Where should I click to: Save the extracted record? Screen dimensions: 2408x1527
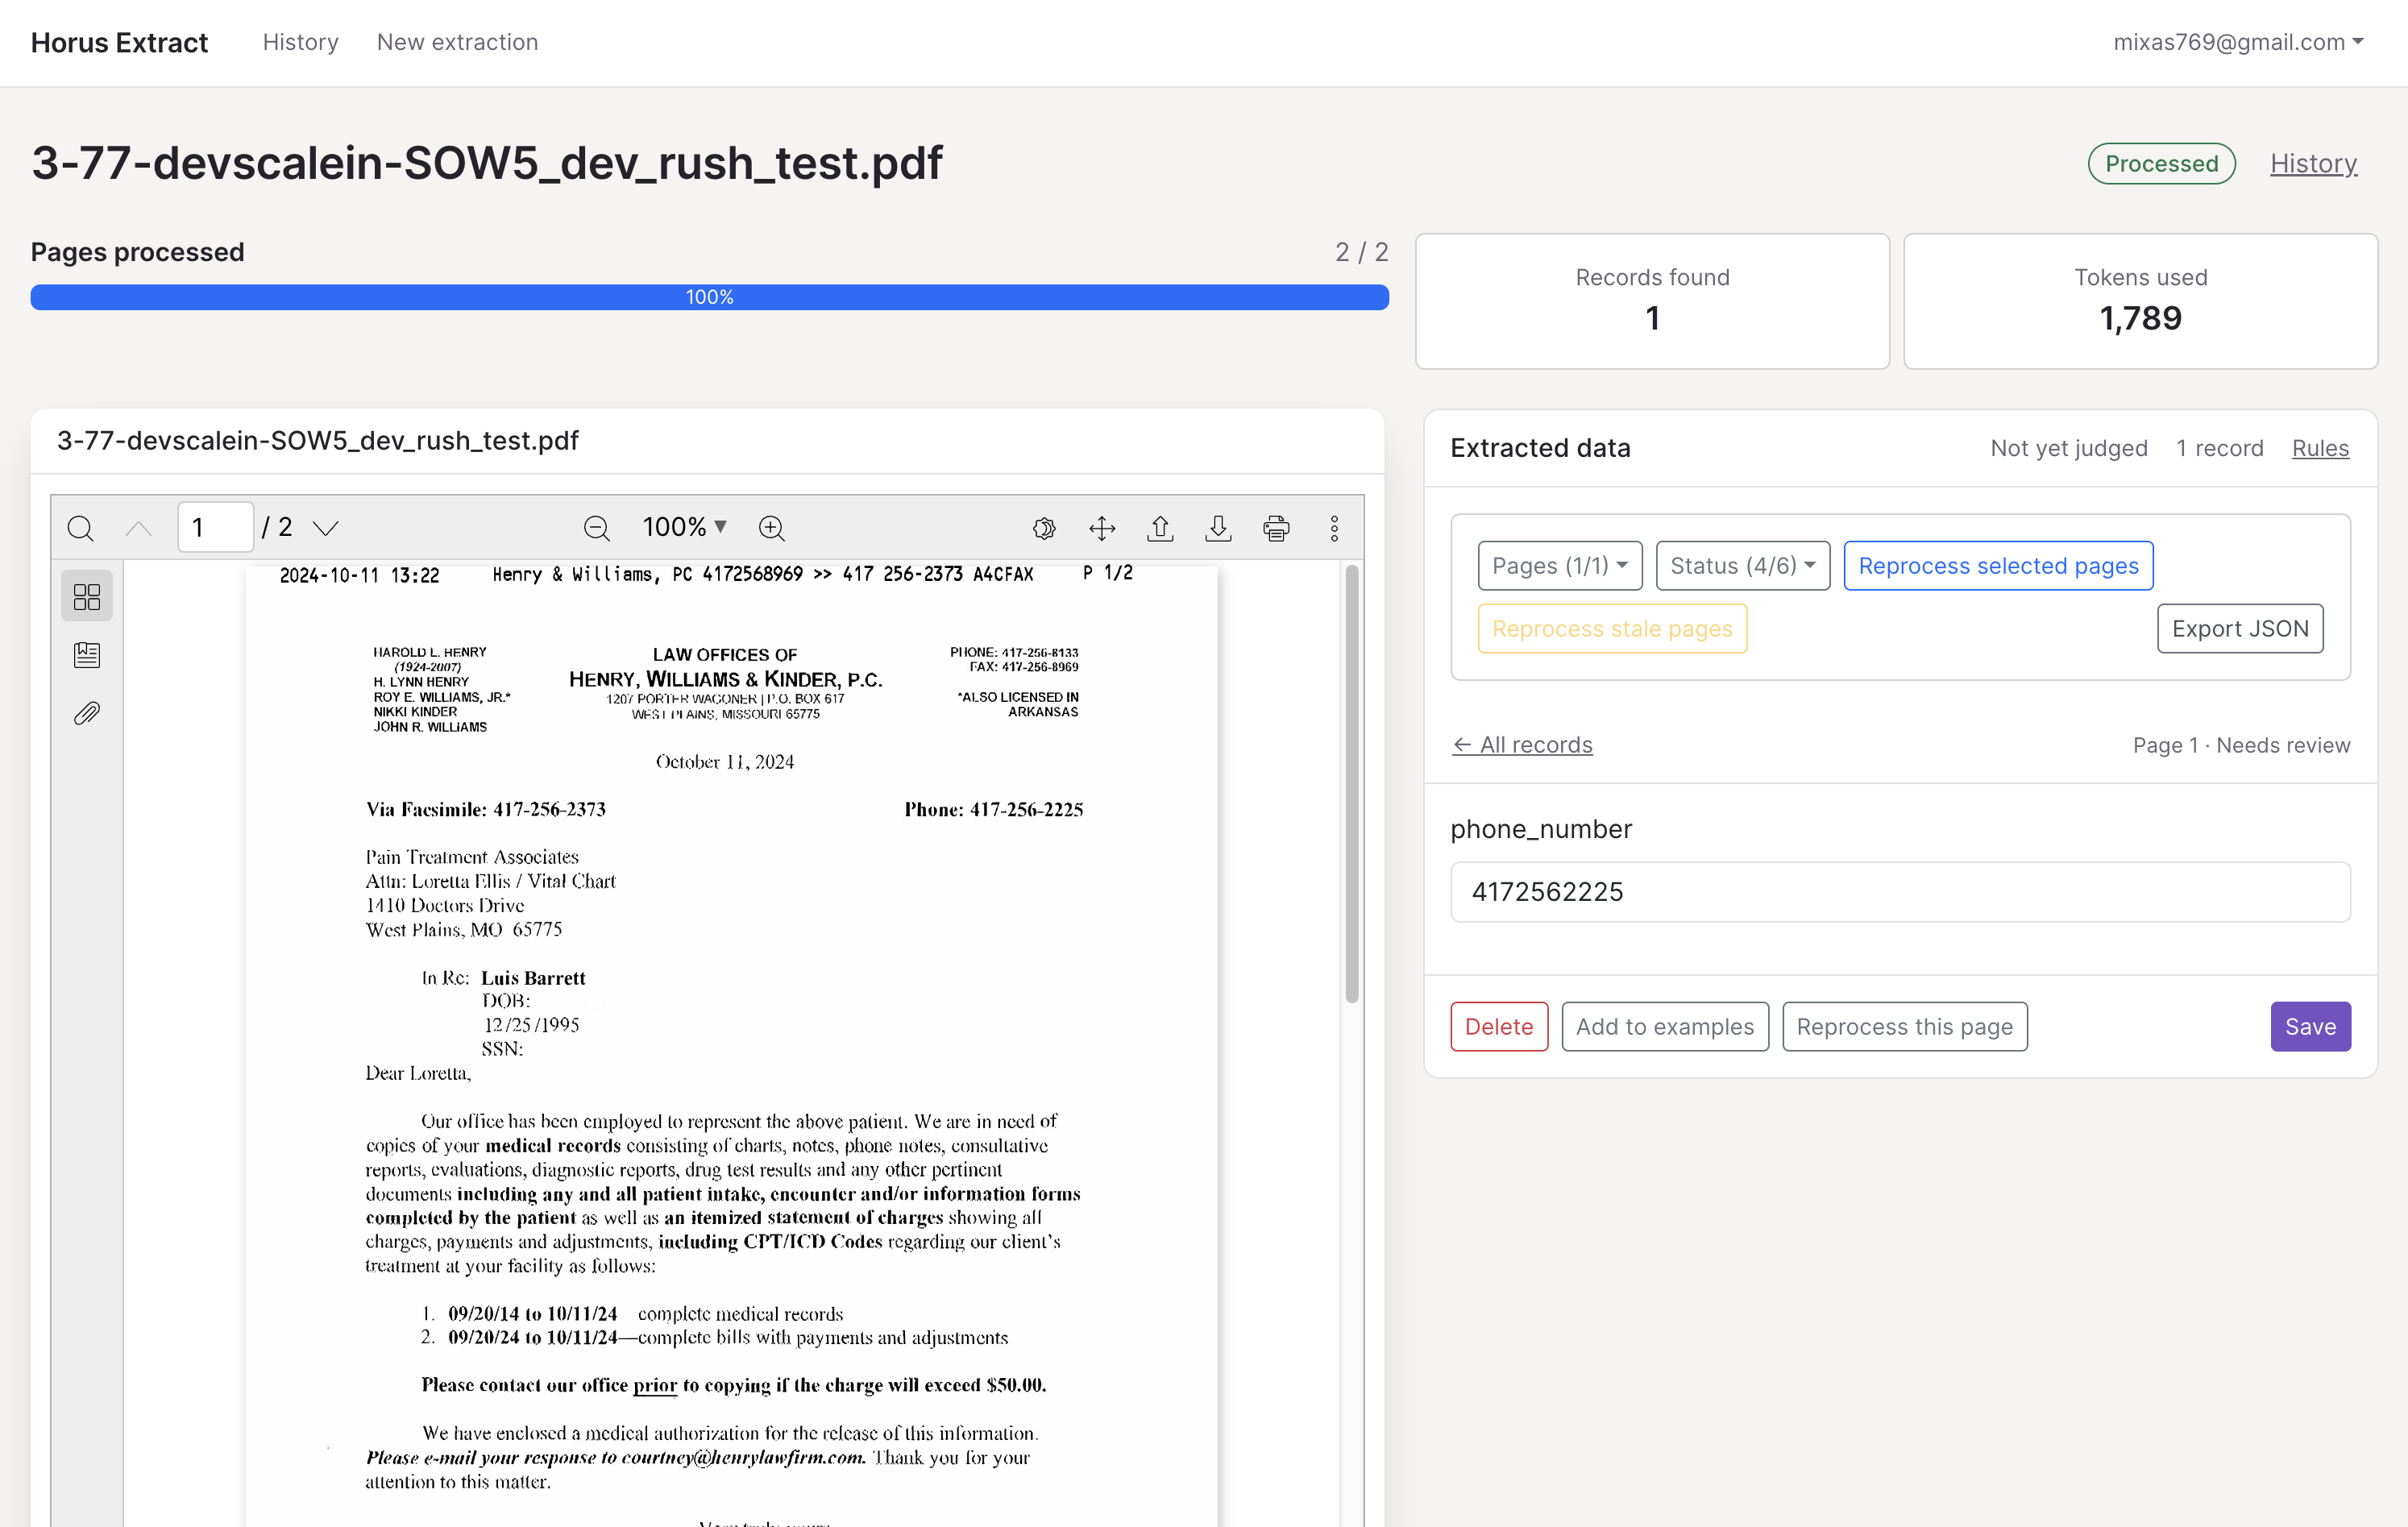2310,1027
